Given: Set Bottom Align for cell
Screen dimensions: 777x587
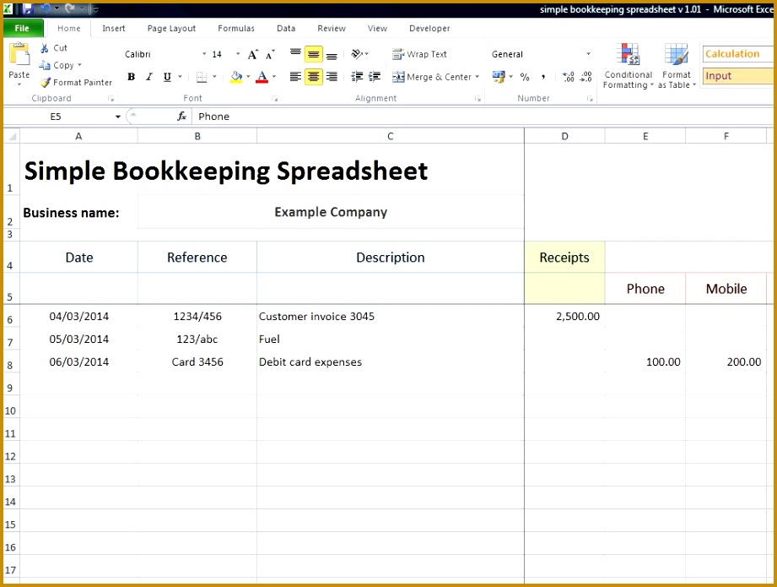Looking at the screenshot, I should (x=332, y=54).
